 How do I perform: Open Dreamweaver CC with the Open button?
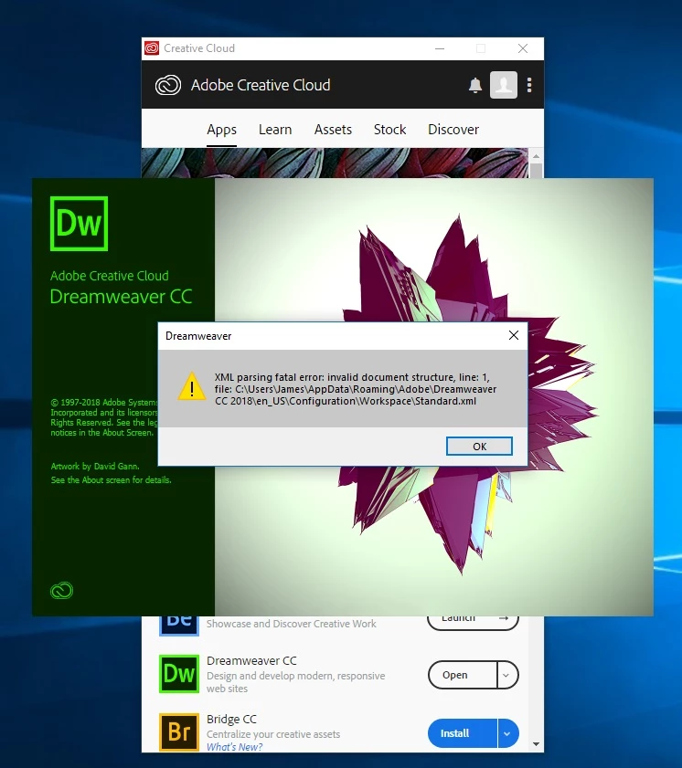(463, 675)
